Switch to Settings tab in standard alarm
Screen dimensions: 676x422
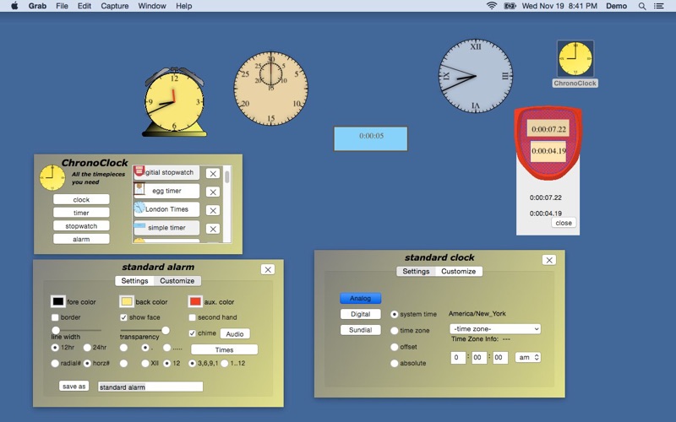134,281
